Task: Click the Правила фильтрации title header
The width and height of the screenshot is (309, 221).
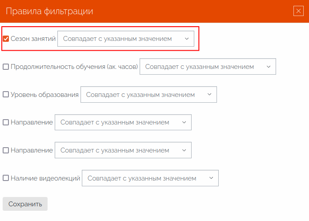Action: pos(49,11)
